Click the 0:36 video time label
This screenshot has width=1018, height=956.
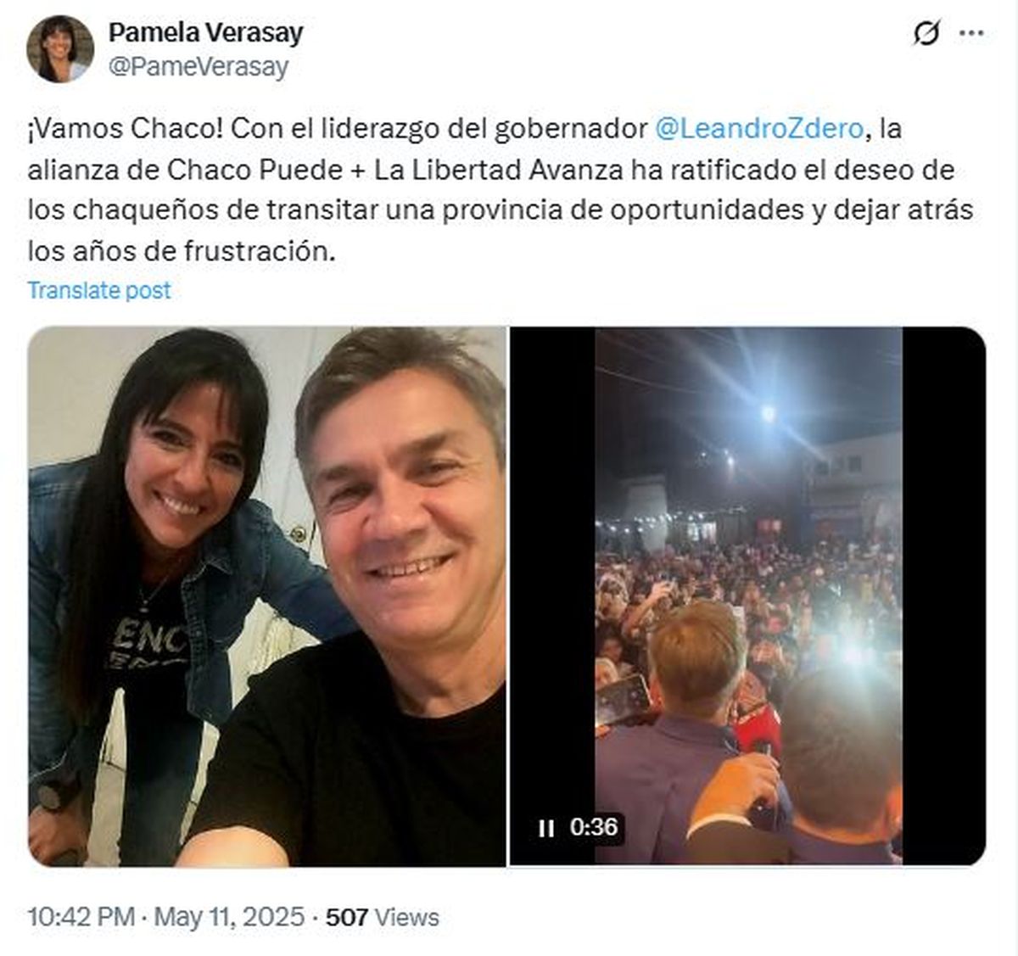(594, 827)
